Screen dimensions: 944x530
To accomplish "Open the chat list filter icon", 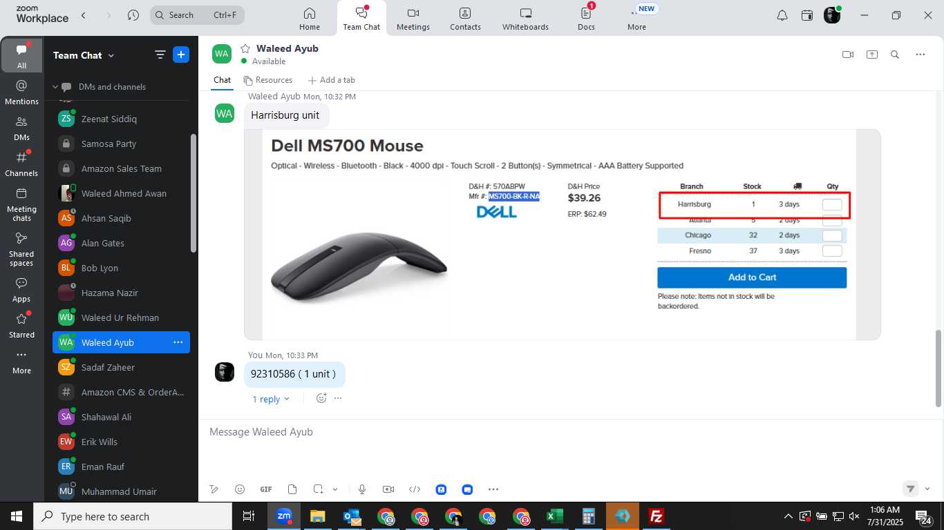I will (160, 55).
